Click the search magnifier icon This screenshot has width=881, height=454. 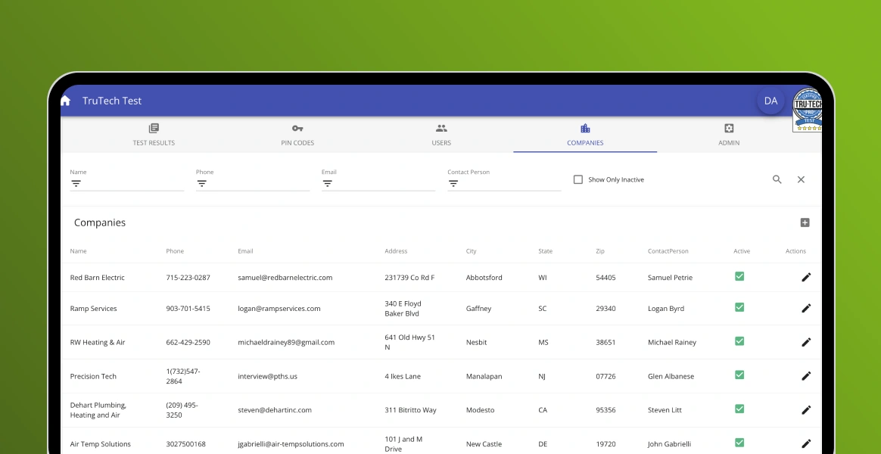click(x=777, y=179)
